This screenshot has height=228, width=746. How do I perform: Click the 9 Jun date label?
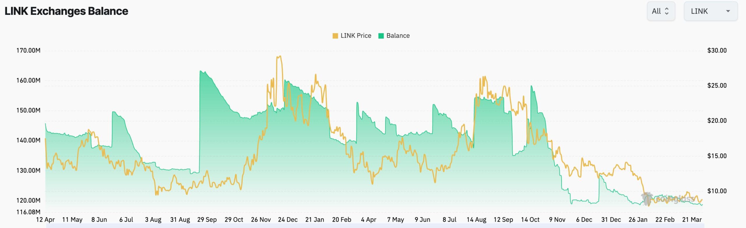423,220
